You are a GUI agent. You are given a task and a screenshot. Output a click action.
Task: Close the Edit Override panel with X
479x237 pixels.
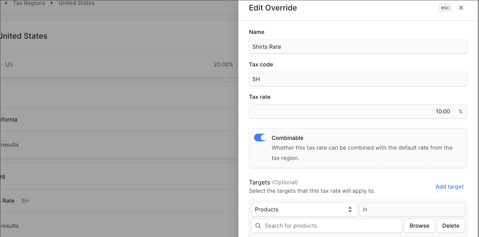point(461,8)
